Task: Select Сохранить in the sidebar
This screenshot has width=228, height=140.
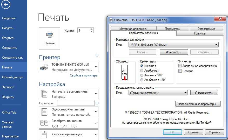Action: 14,48
